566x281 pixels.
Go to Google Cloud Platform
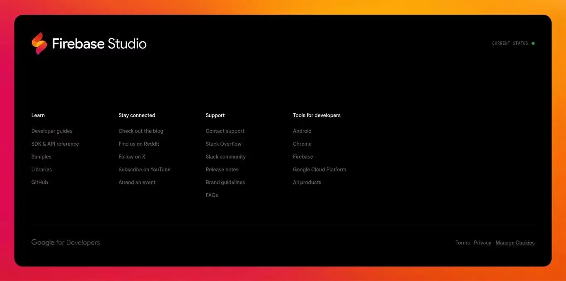coord(319,170)
